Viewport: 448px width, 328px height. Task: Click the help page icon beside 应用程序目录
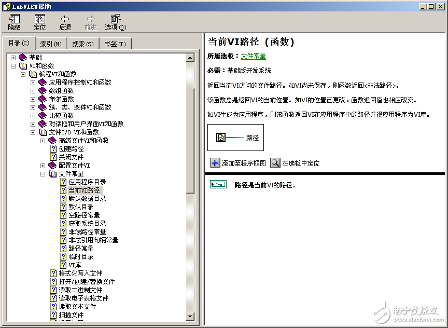(x=63, y=182)
